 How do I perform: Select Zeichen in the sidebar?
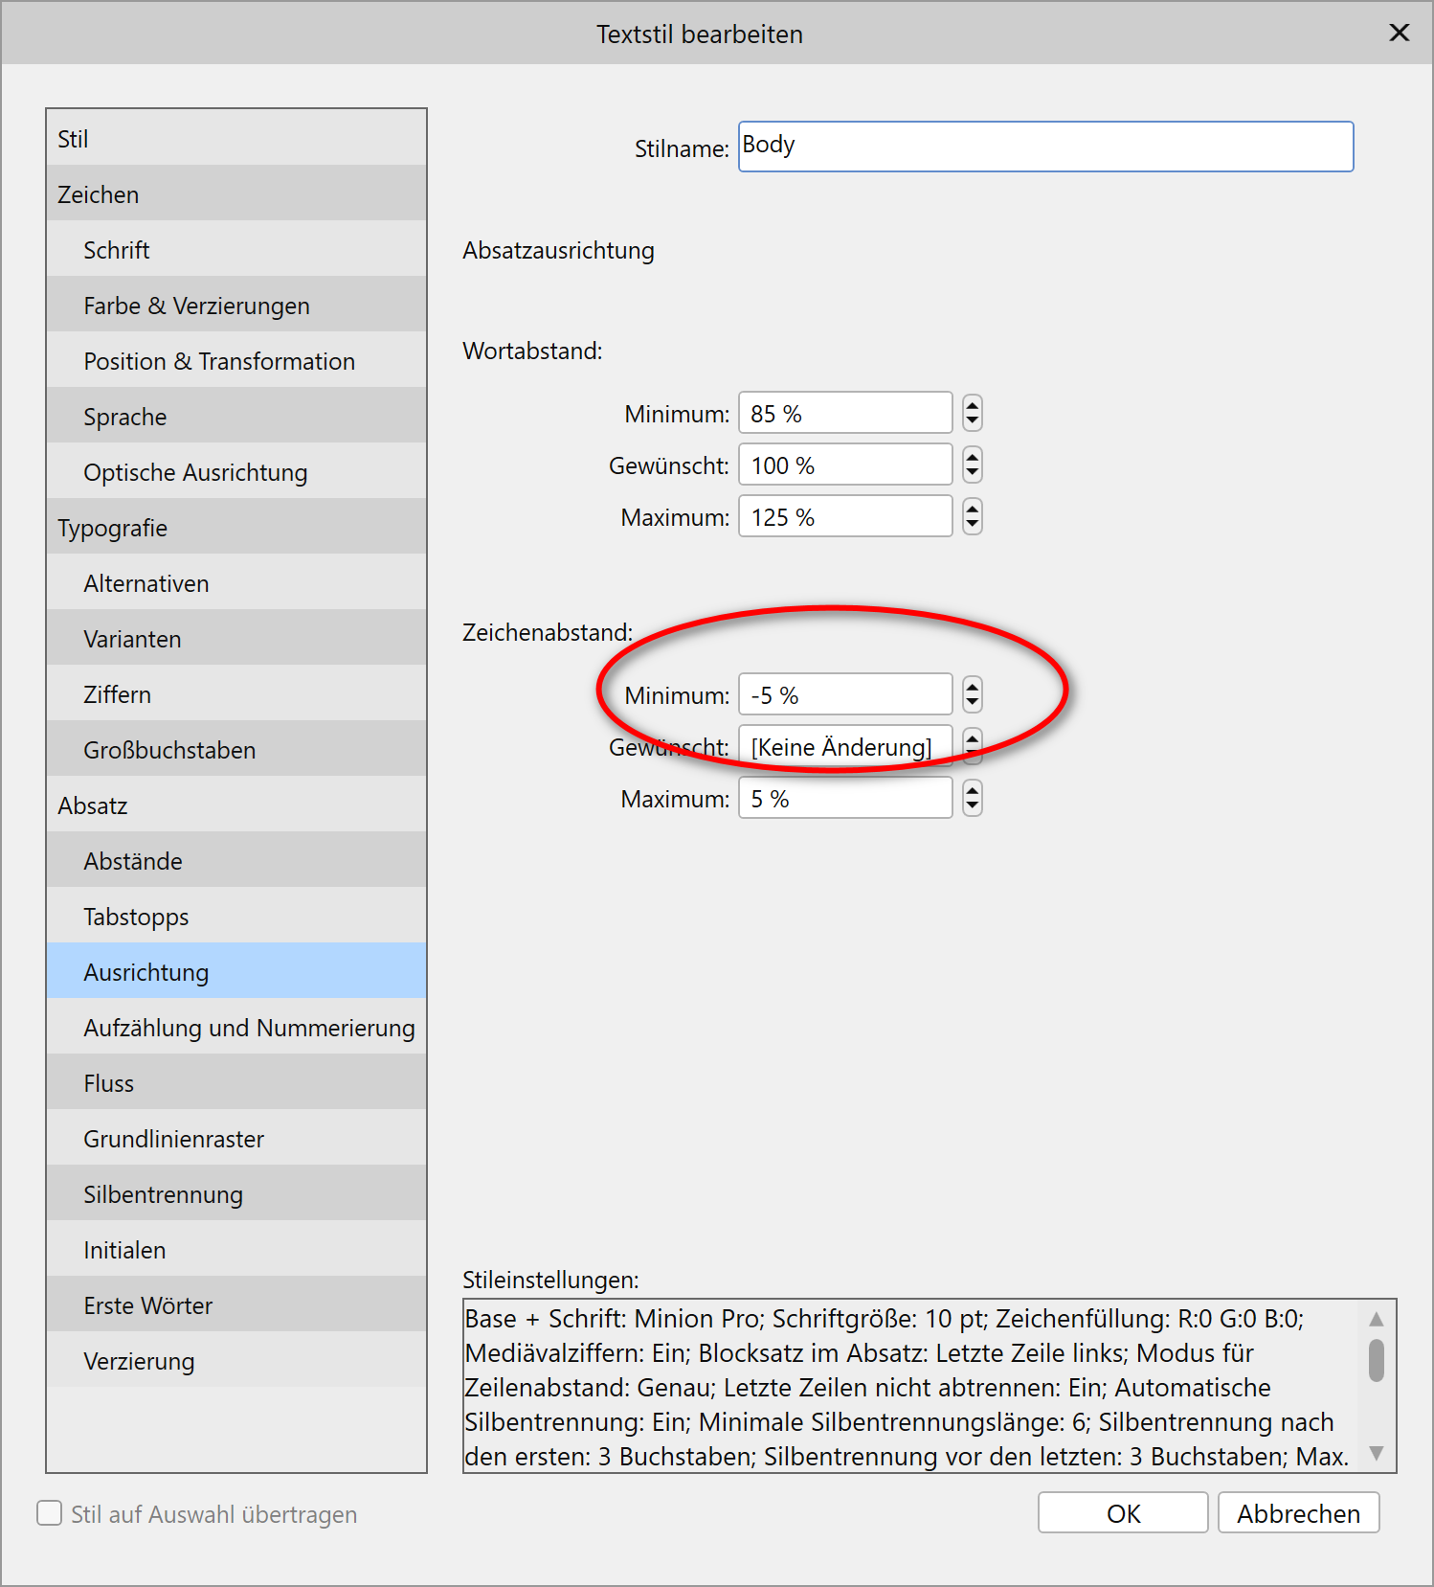click(236, 193)
